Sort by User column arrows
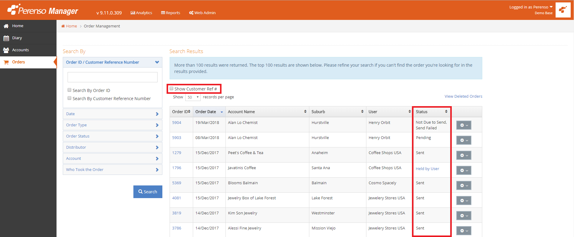Viewport: 574px width, 237px height. coord(410,112)
